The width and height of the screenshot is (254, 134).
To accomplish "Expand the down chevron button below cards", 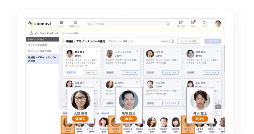I will pos(218,107).
